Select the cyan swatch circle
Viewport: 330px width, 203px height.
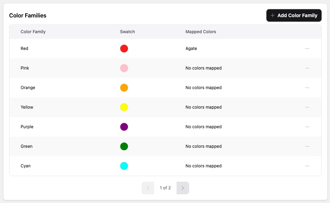point(124,166)
